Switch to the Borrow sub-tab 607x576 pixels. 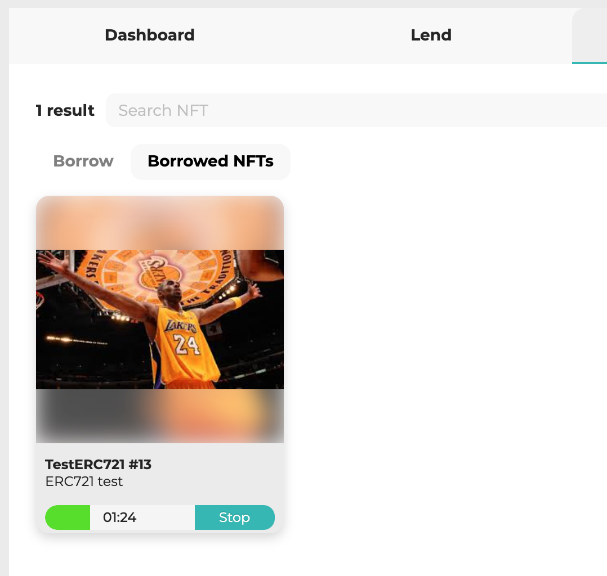83,161
